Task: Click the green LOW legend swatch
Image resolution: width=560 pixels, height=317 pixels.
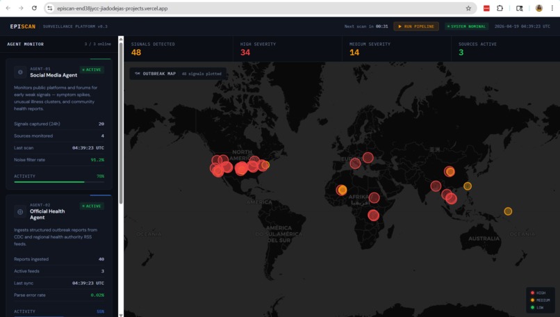Action: 532,307
